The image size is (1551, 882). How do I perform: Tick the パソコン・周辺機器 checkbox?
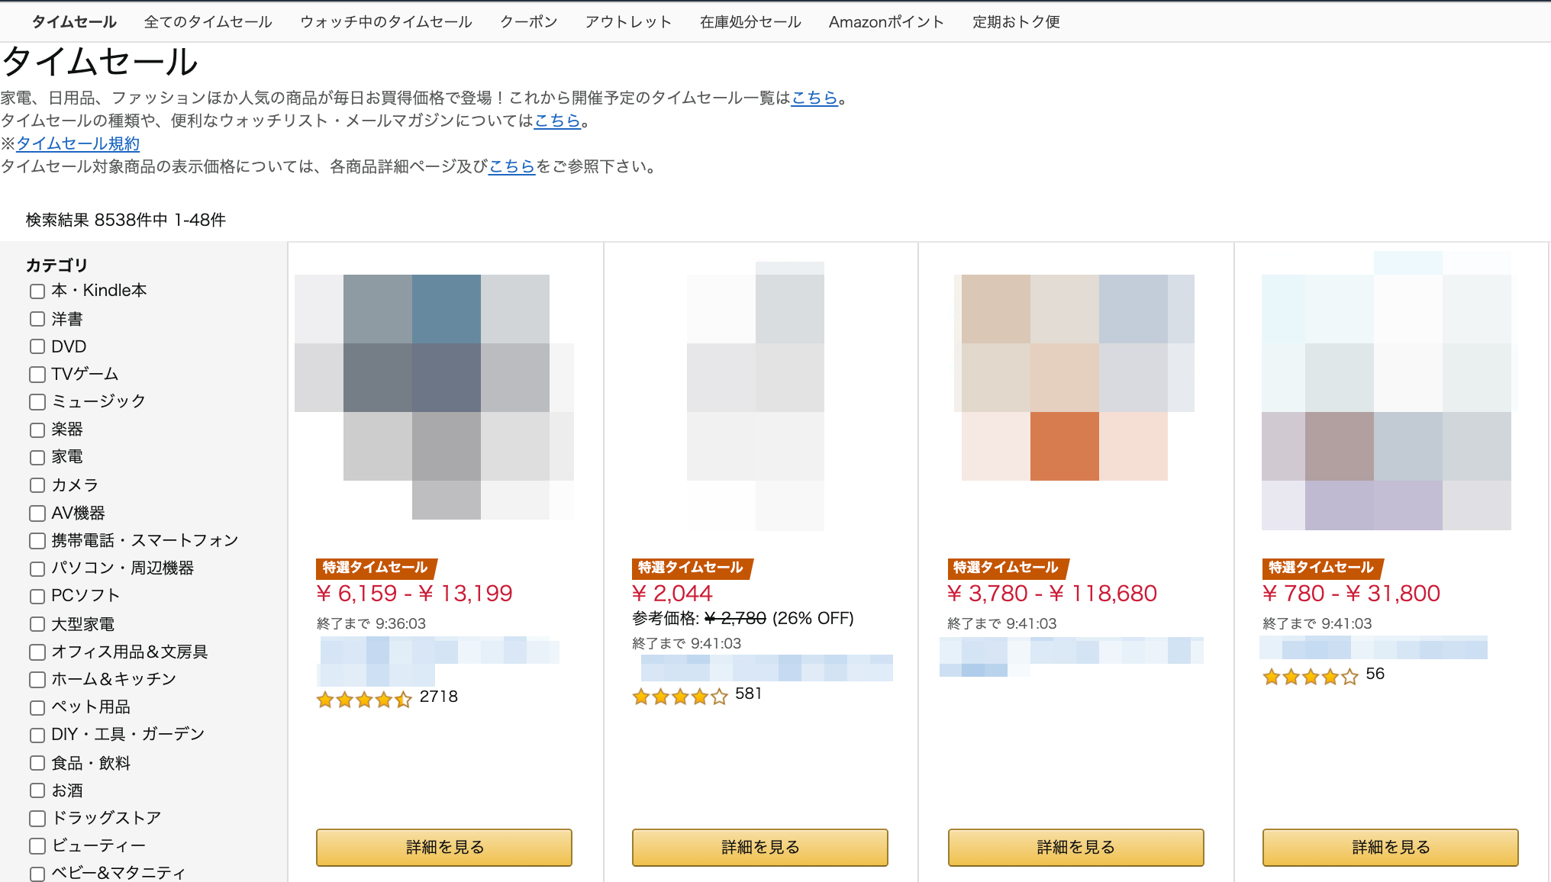click(x=37, y=569)
